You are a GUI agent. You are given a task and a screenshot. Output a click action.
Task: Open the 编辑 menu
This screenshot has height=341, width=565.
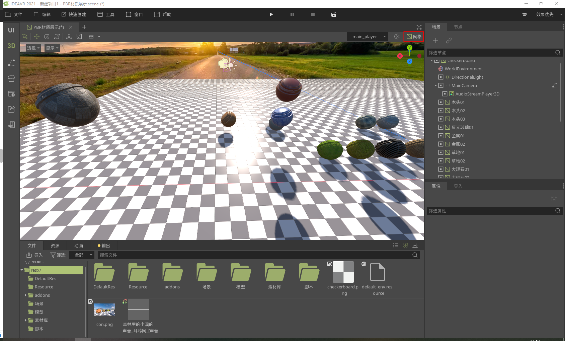(42, 14)
